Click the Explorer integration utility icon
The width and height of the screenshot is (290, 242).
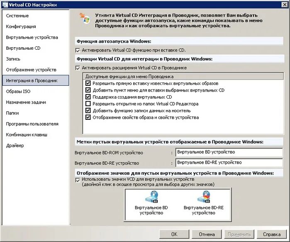[x=85, y=18]
